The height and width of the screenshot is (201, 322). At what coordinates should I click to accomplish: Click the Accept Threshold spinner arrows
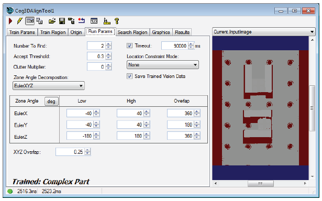click(x=108, y=56)
